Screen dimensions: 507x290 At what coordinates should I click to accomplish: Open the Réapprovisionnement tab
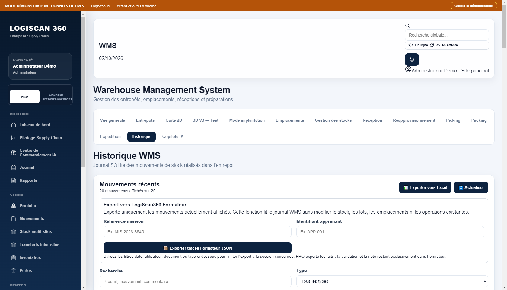coord(414,120)
